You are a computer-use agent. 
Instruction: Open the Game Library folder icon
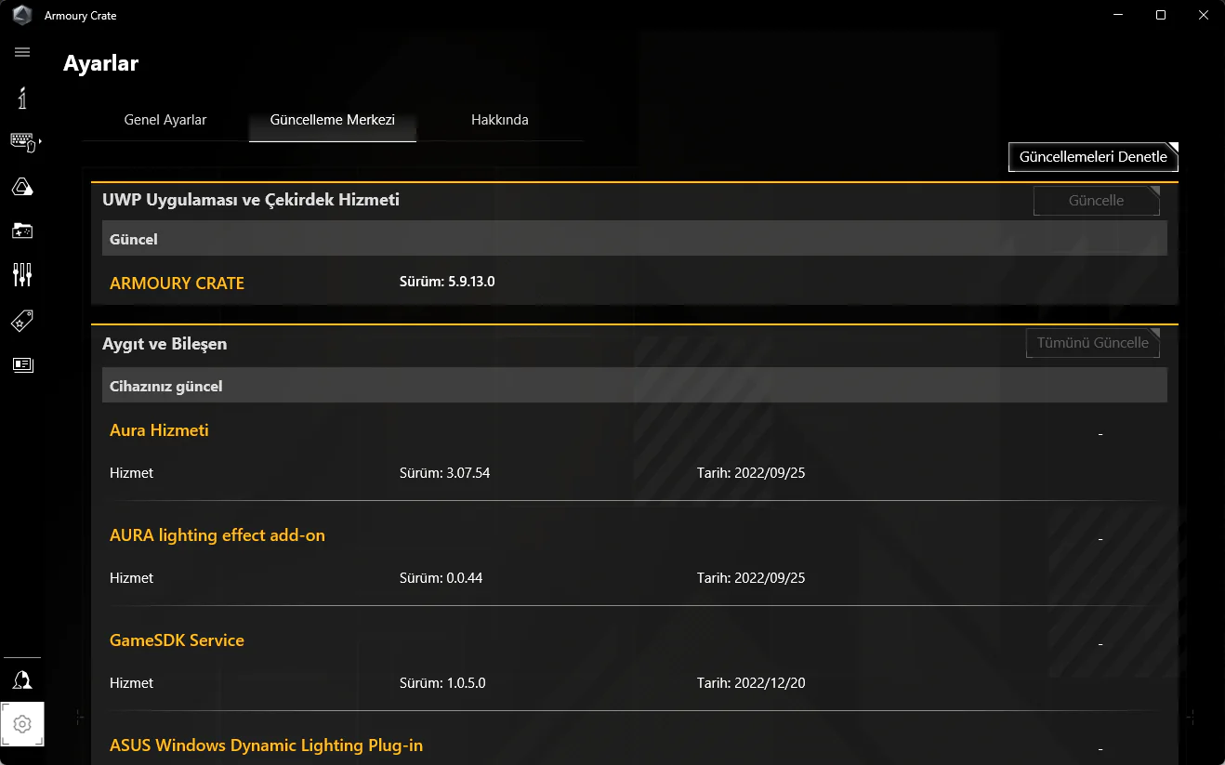pyautogui.click(x=22, y=231)
